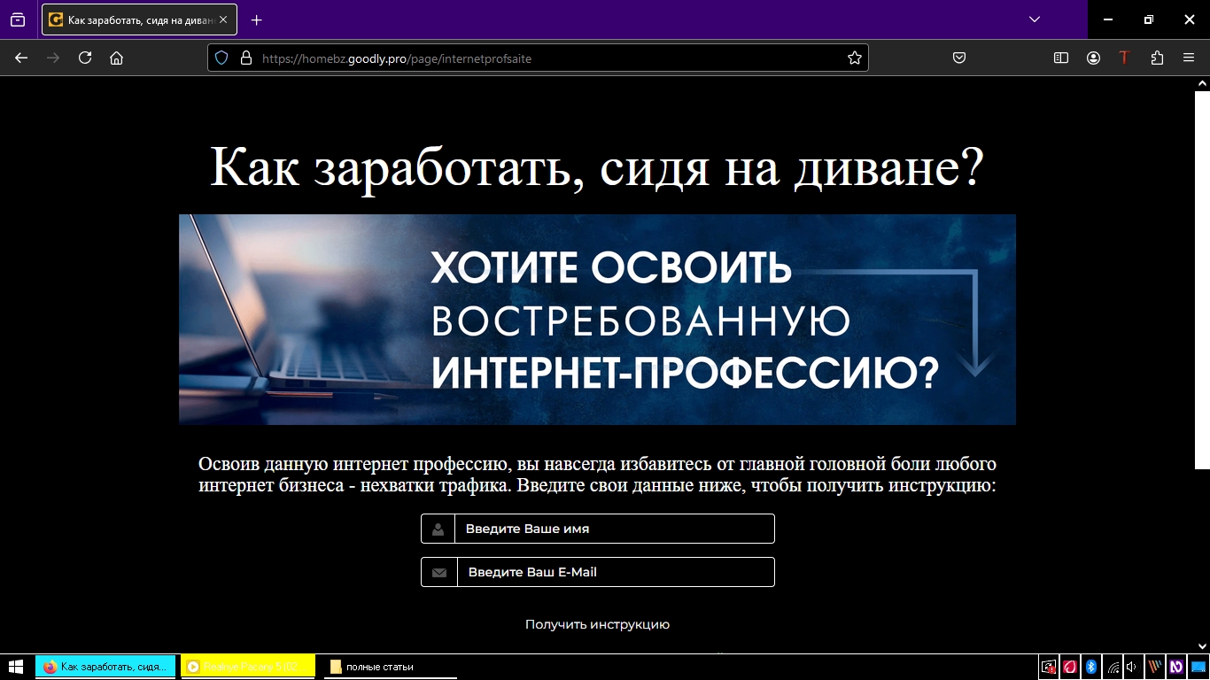Bookmark this page with the star

pos(854,58)
